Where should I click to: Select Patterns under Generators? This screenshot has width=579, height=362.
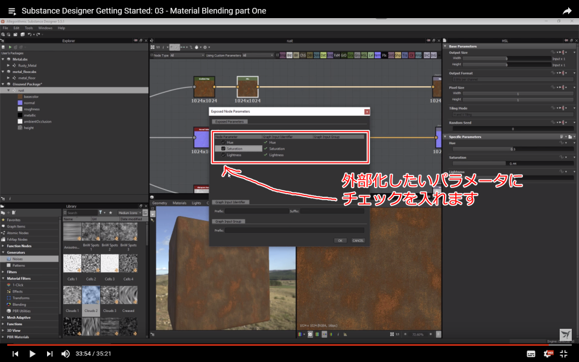(19, 265)
